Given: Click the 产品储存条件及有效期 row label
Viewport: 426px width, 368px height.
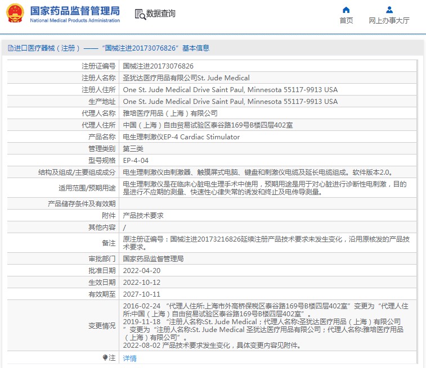Looking at the screenshot, I should click(x=82, y=203).
